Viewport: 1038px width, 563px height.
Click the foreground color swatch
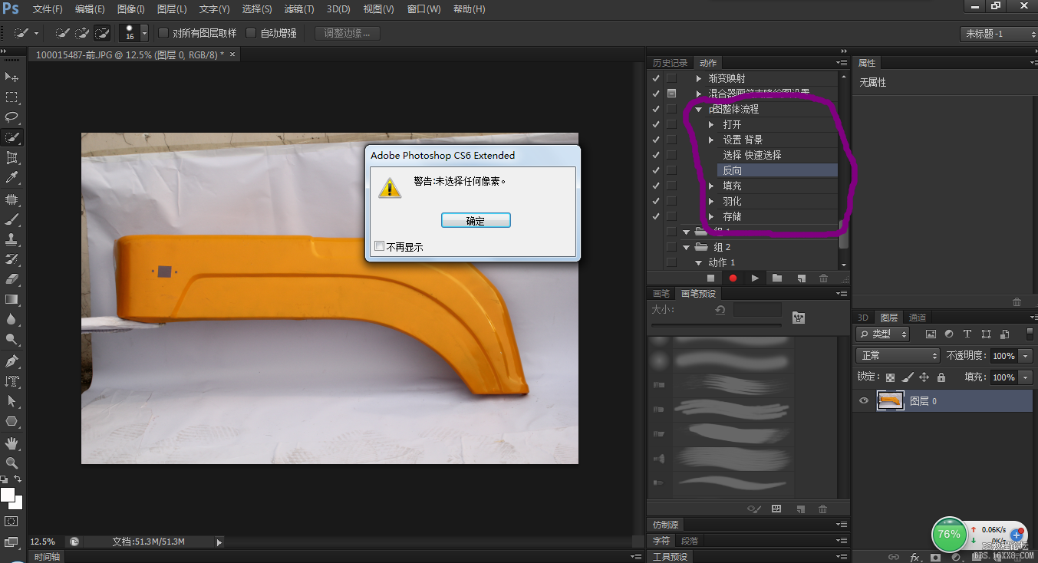[x=8, y=495]
